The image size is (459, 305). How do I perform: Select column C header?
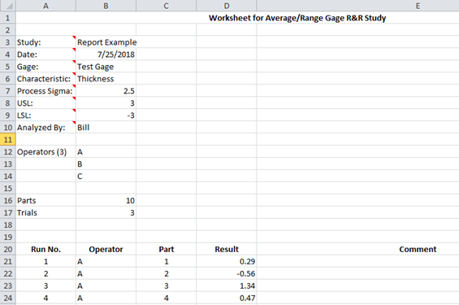[167, 6]
